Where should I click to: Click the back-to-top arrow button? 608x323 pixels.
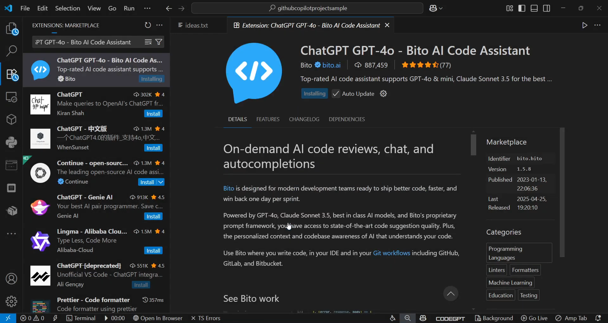point(451,294)
